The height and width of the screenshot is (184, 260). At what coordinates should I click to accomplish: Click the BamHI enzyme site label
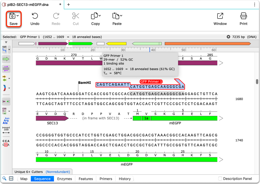tap(85, 83)
